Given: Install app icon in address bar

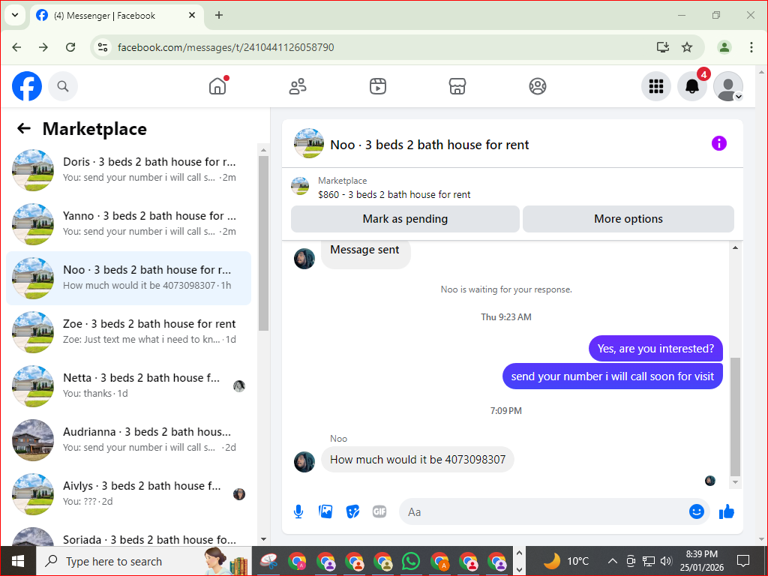Looking at the screenshot, I should pos(663,47).
